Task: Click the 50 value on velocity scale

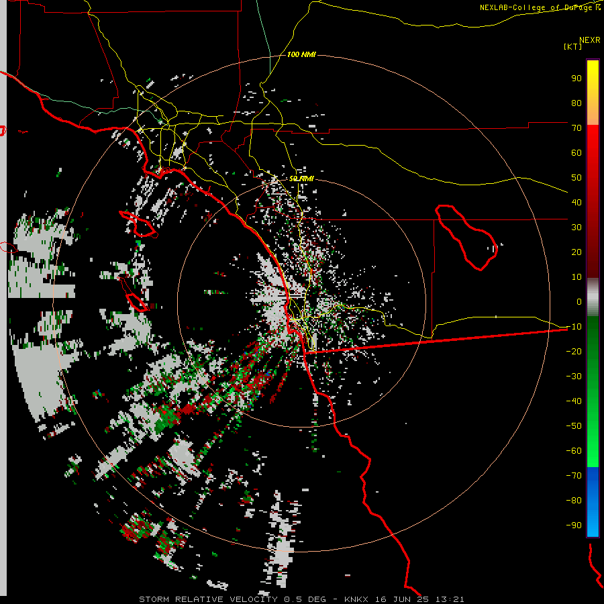Action: click(576, 178)
